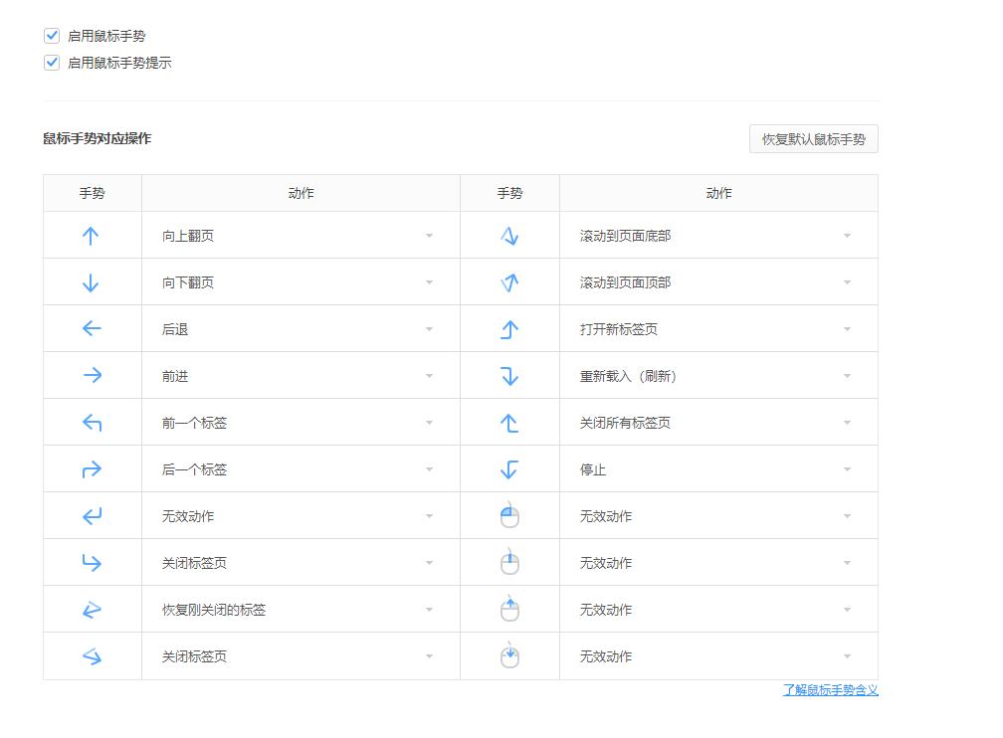Click the gesture icon beside 恢复刚关闭的标签
Screen dimensions: 1003x738
92,610
